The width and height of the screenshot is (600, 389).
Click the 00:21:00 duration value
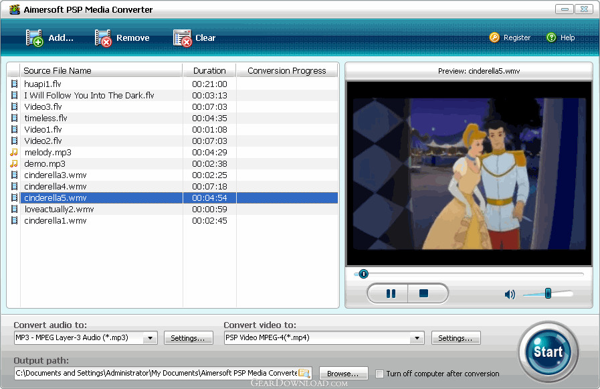209,84
